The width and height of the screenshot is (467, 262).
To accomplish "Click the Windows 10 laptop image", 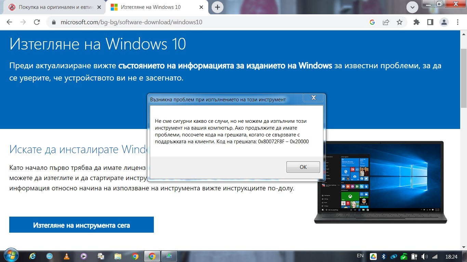I will (x=381, y=182).
